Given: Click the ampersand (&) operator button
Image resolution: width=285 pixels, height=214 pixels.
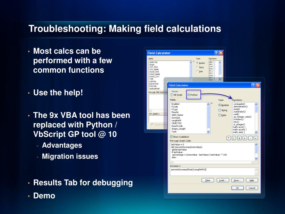Looking at the screenshot, I should click(239, 138).
